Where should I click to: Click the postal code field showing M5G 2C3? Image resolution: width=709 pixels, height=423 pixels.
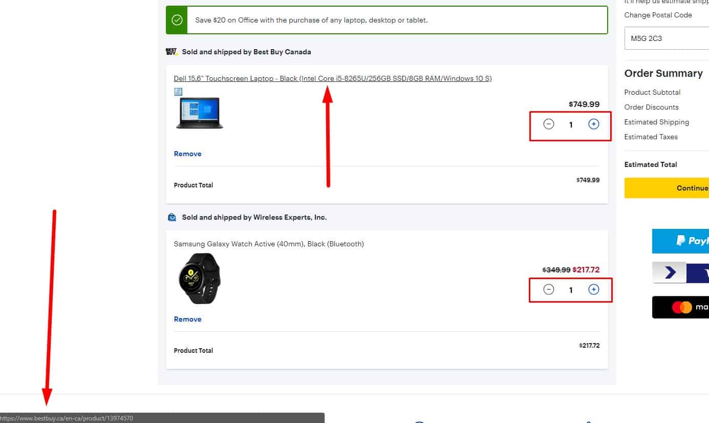click(665, 38)
